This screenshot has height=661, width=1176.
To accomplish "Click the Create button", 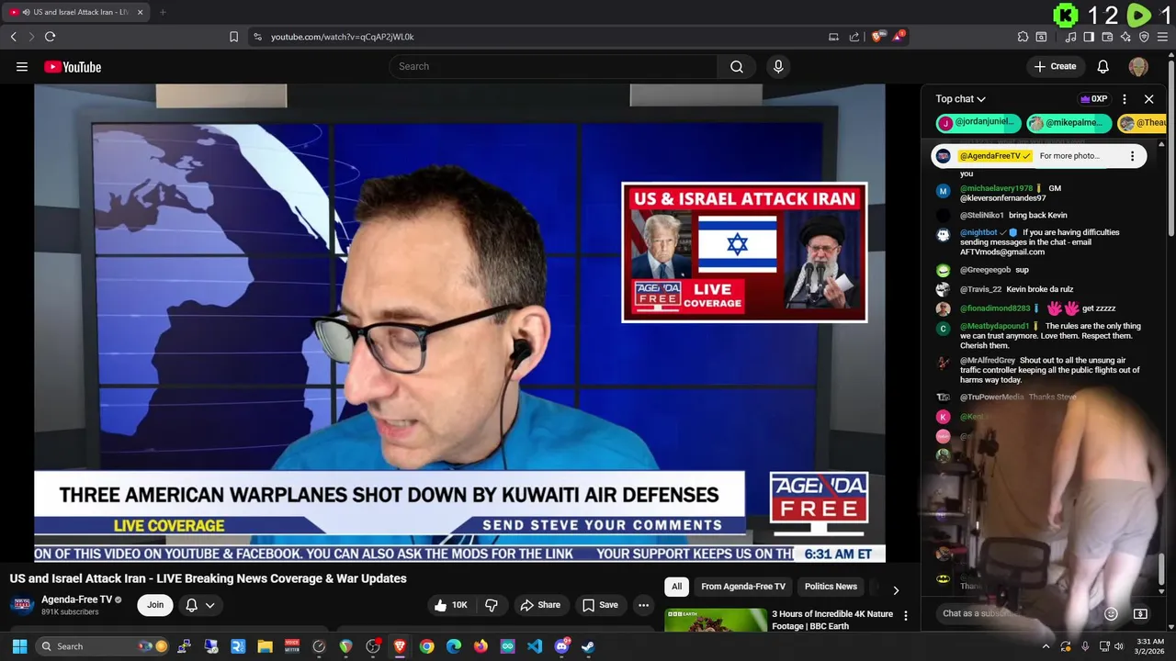I will [1055, 66].
